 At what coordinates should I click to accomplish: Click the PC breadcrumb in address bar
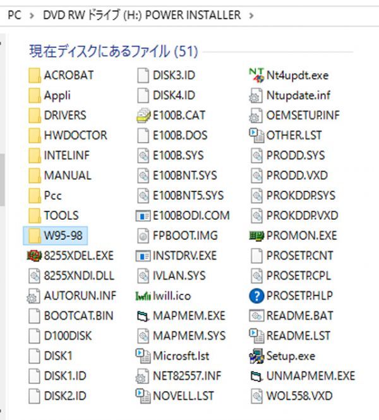(x=14, y=15)
